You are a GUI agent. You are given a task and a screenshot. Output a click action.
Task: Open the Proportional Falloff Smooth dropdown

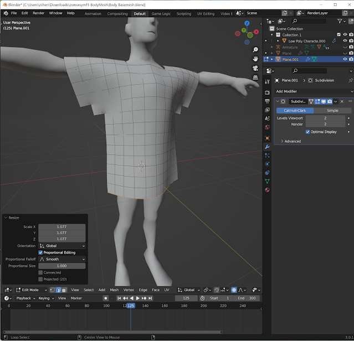(x=61, y=259)
